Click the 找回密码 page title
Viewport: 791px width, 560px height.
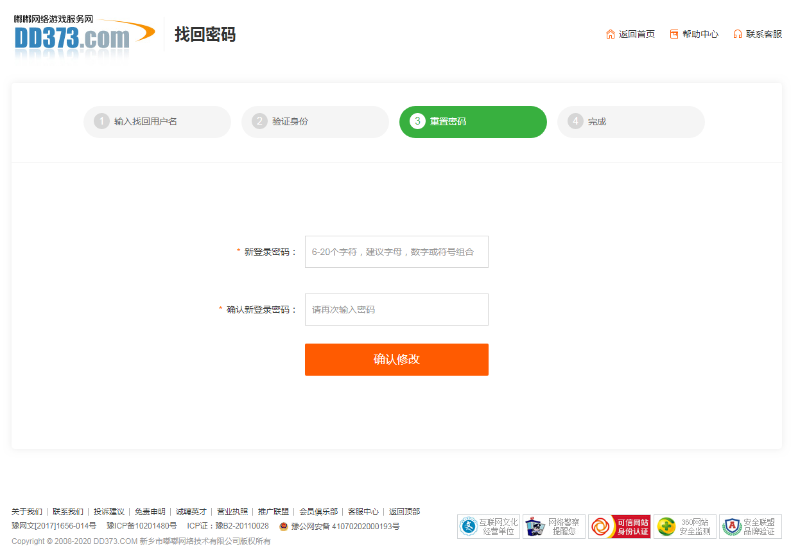click(x=205, y=34)
